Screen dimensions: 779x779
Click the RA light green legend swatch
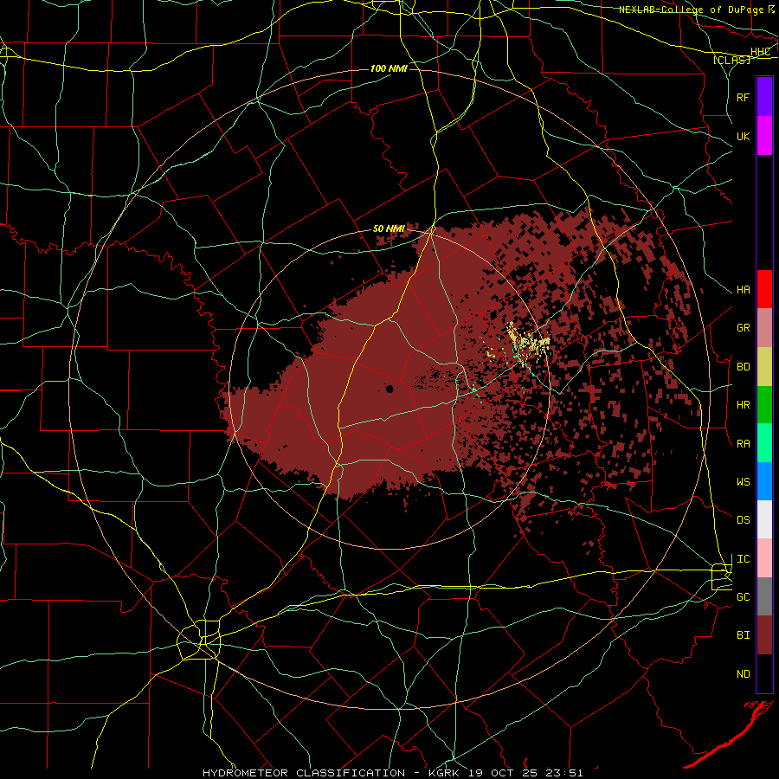tap(764, 443)
